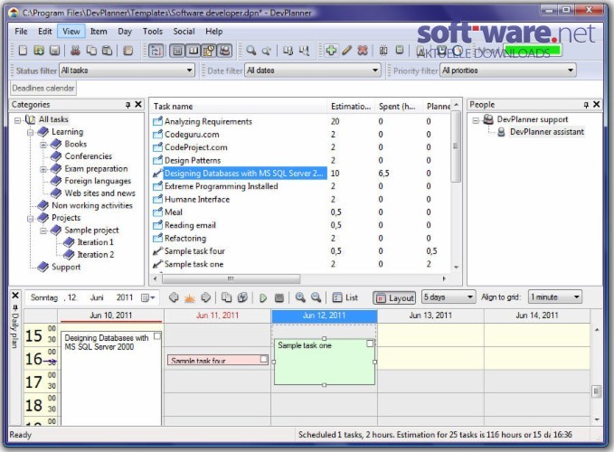Select the Iteration 2 category
Image resolution: width=614 pixels, height=452 pixels.
point(95,255)
